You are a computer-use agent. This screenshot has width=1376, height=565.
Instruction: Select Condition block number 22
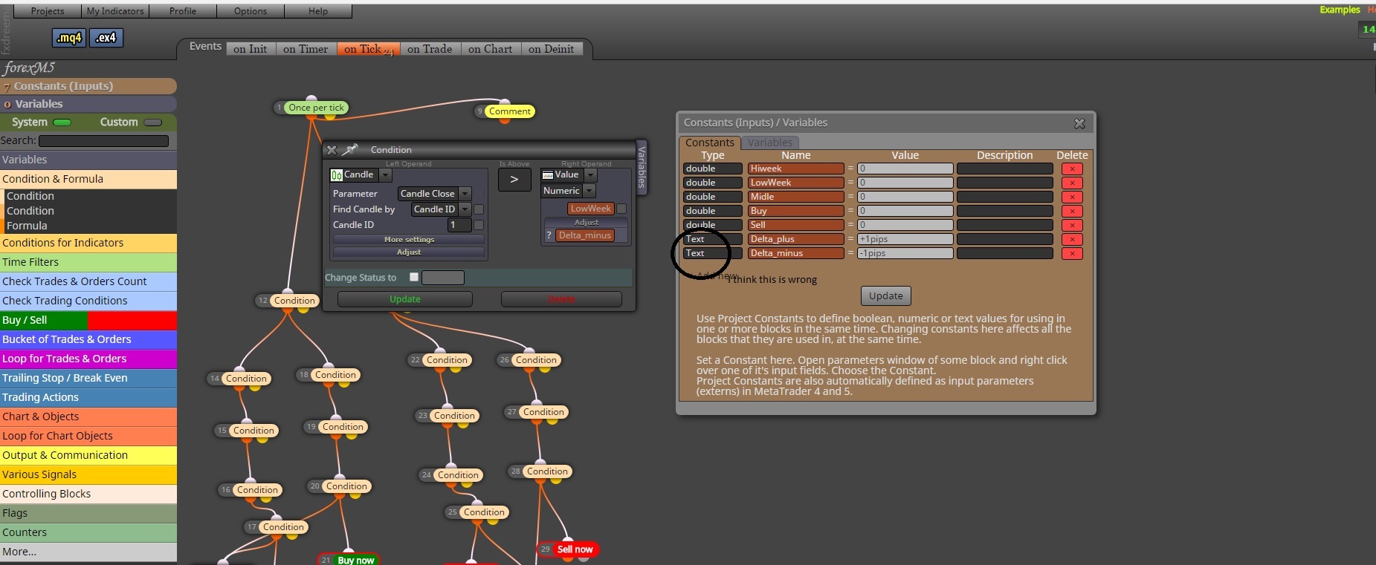[x=447, y=360]
